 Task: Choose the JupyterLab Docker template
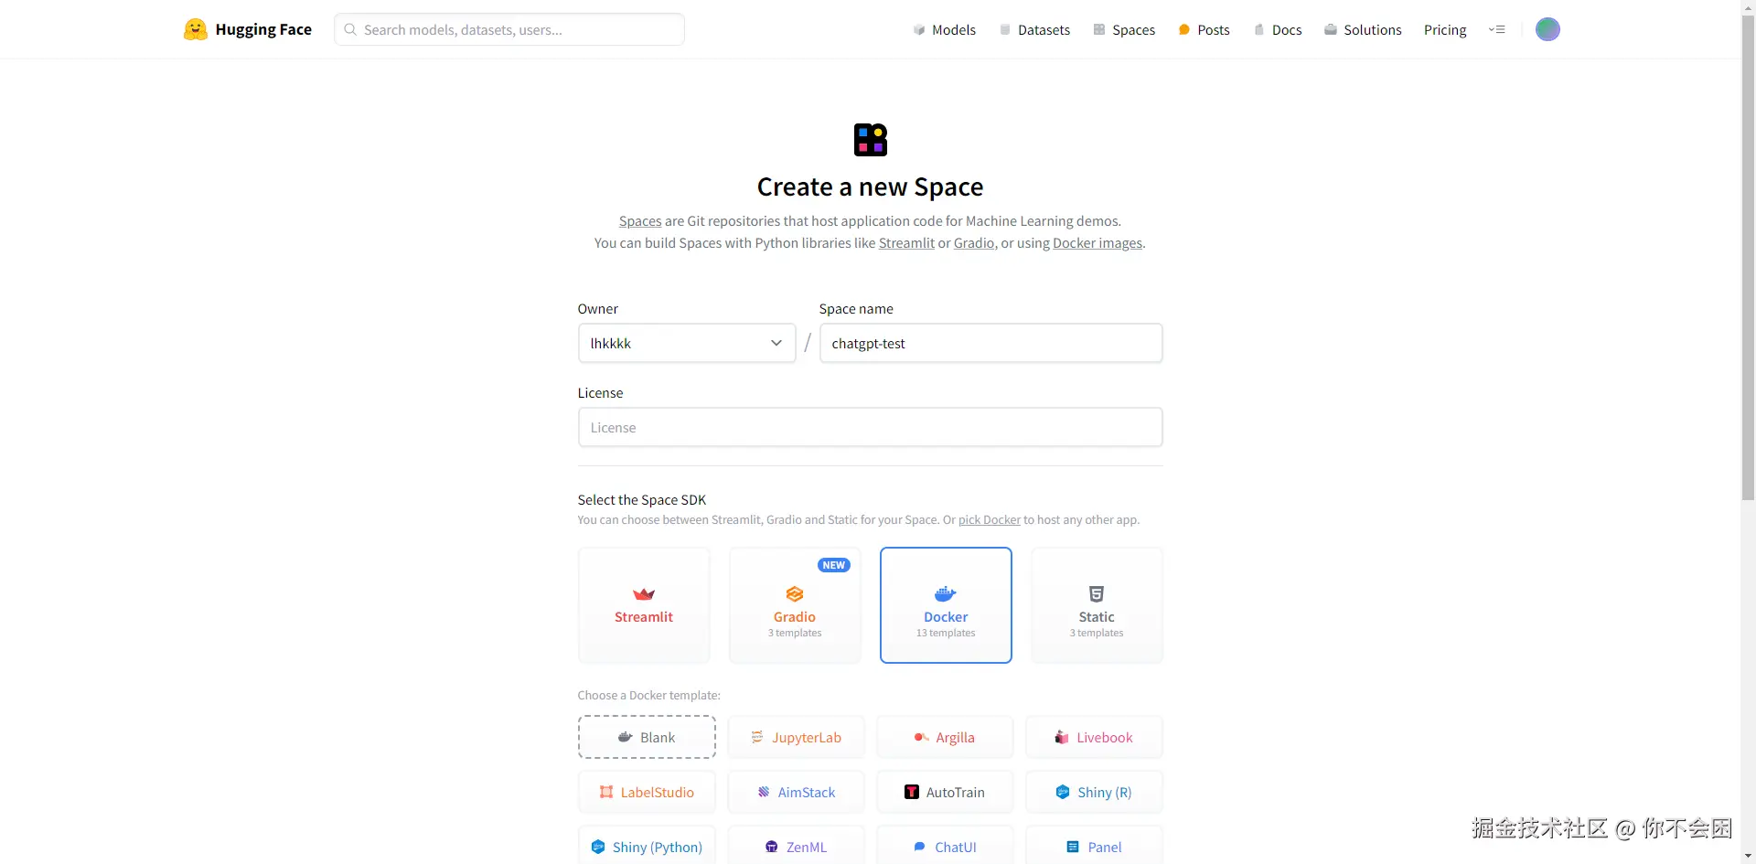point(796,737)
